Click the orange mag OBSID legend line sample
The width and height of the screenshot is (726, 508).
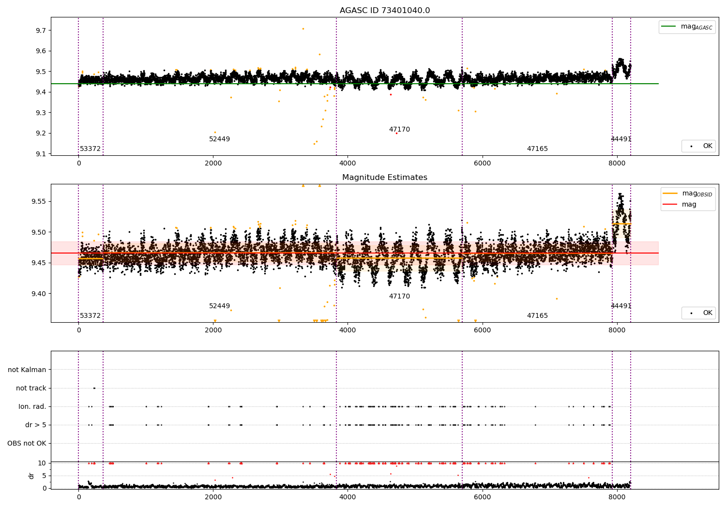(x=670, y=194)
